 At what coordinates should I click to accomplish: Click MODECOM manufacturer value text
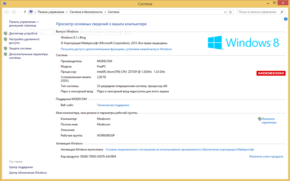(104, 61)
